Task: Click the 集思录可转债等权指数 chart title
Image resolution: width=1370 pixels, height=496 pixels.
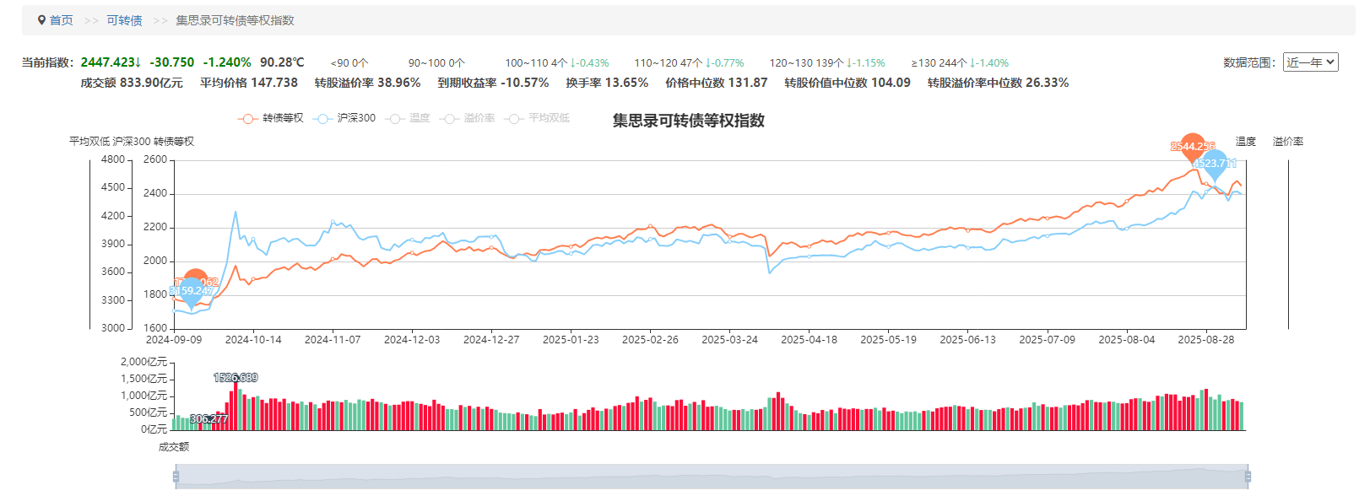Action: tap(688, 121)
